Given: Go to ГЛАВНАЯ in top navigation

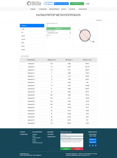Looking at the screenshot, I should pyautogui.click(x=33, y=9).
